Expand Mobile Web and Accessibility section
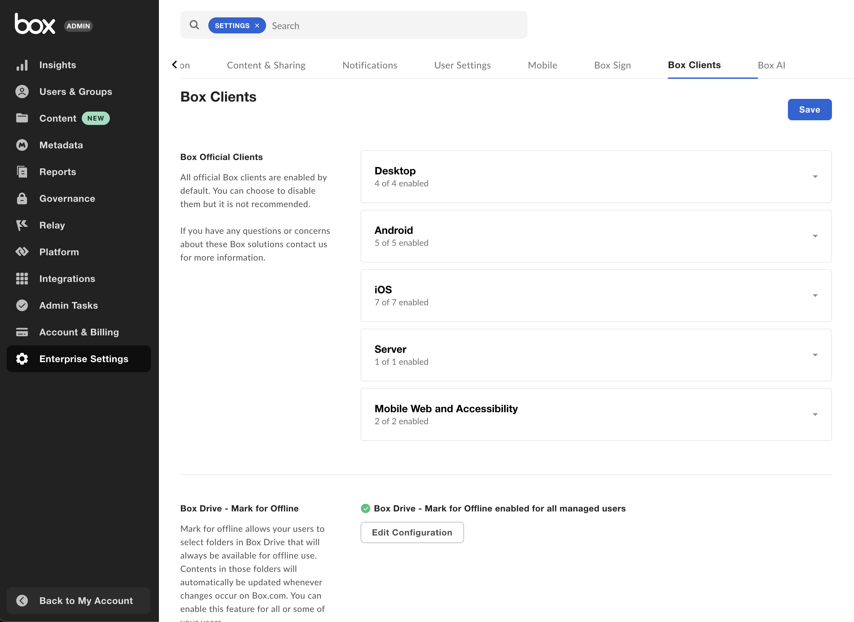 [815, 415]
